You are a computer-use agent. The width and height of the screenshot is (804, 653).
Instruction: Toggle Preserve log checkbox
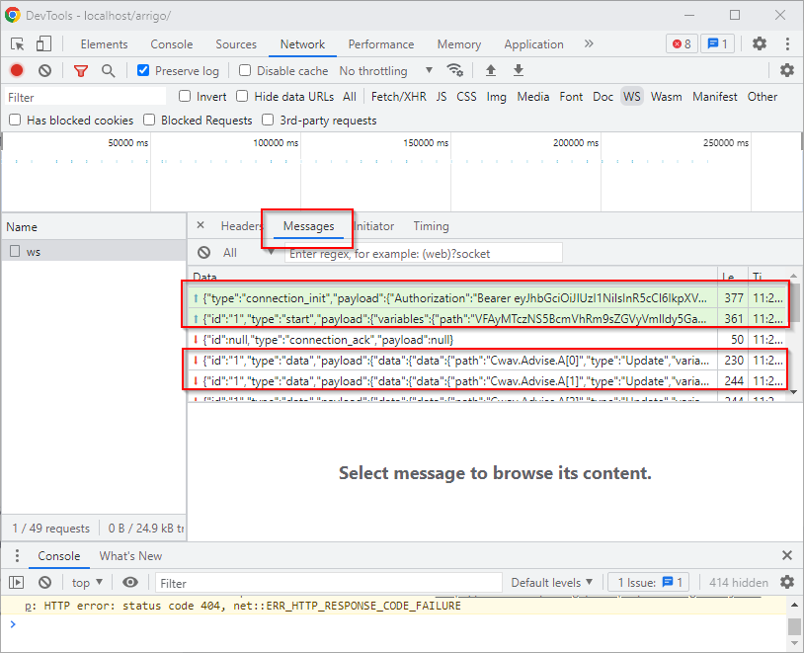click(143, 70)
